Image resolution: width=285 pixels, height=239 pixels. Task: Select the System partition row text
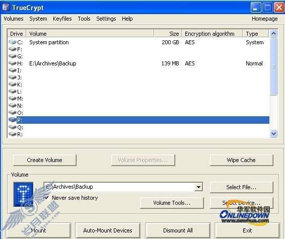coord(49,42)
